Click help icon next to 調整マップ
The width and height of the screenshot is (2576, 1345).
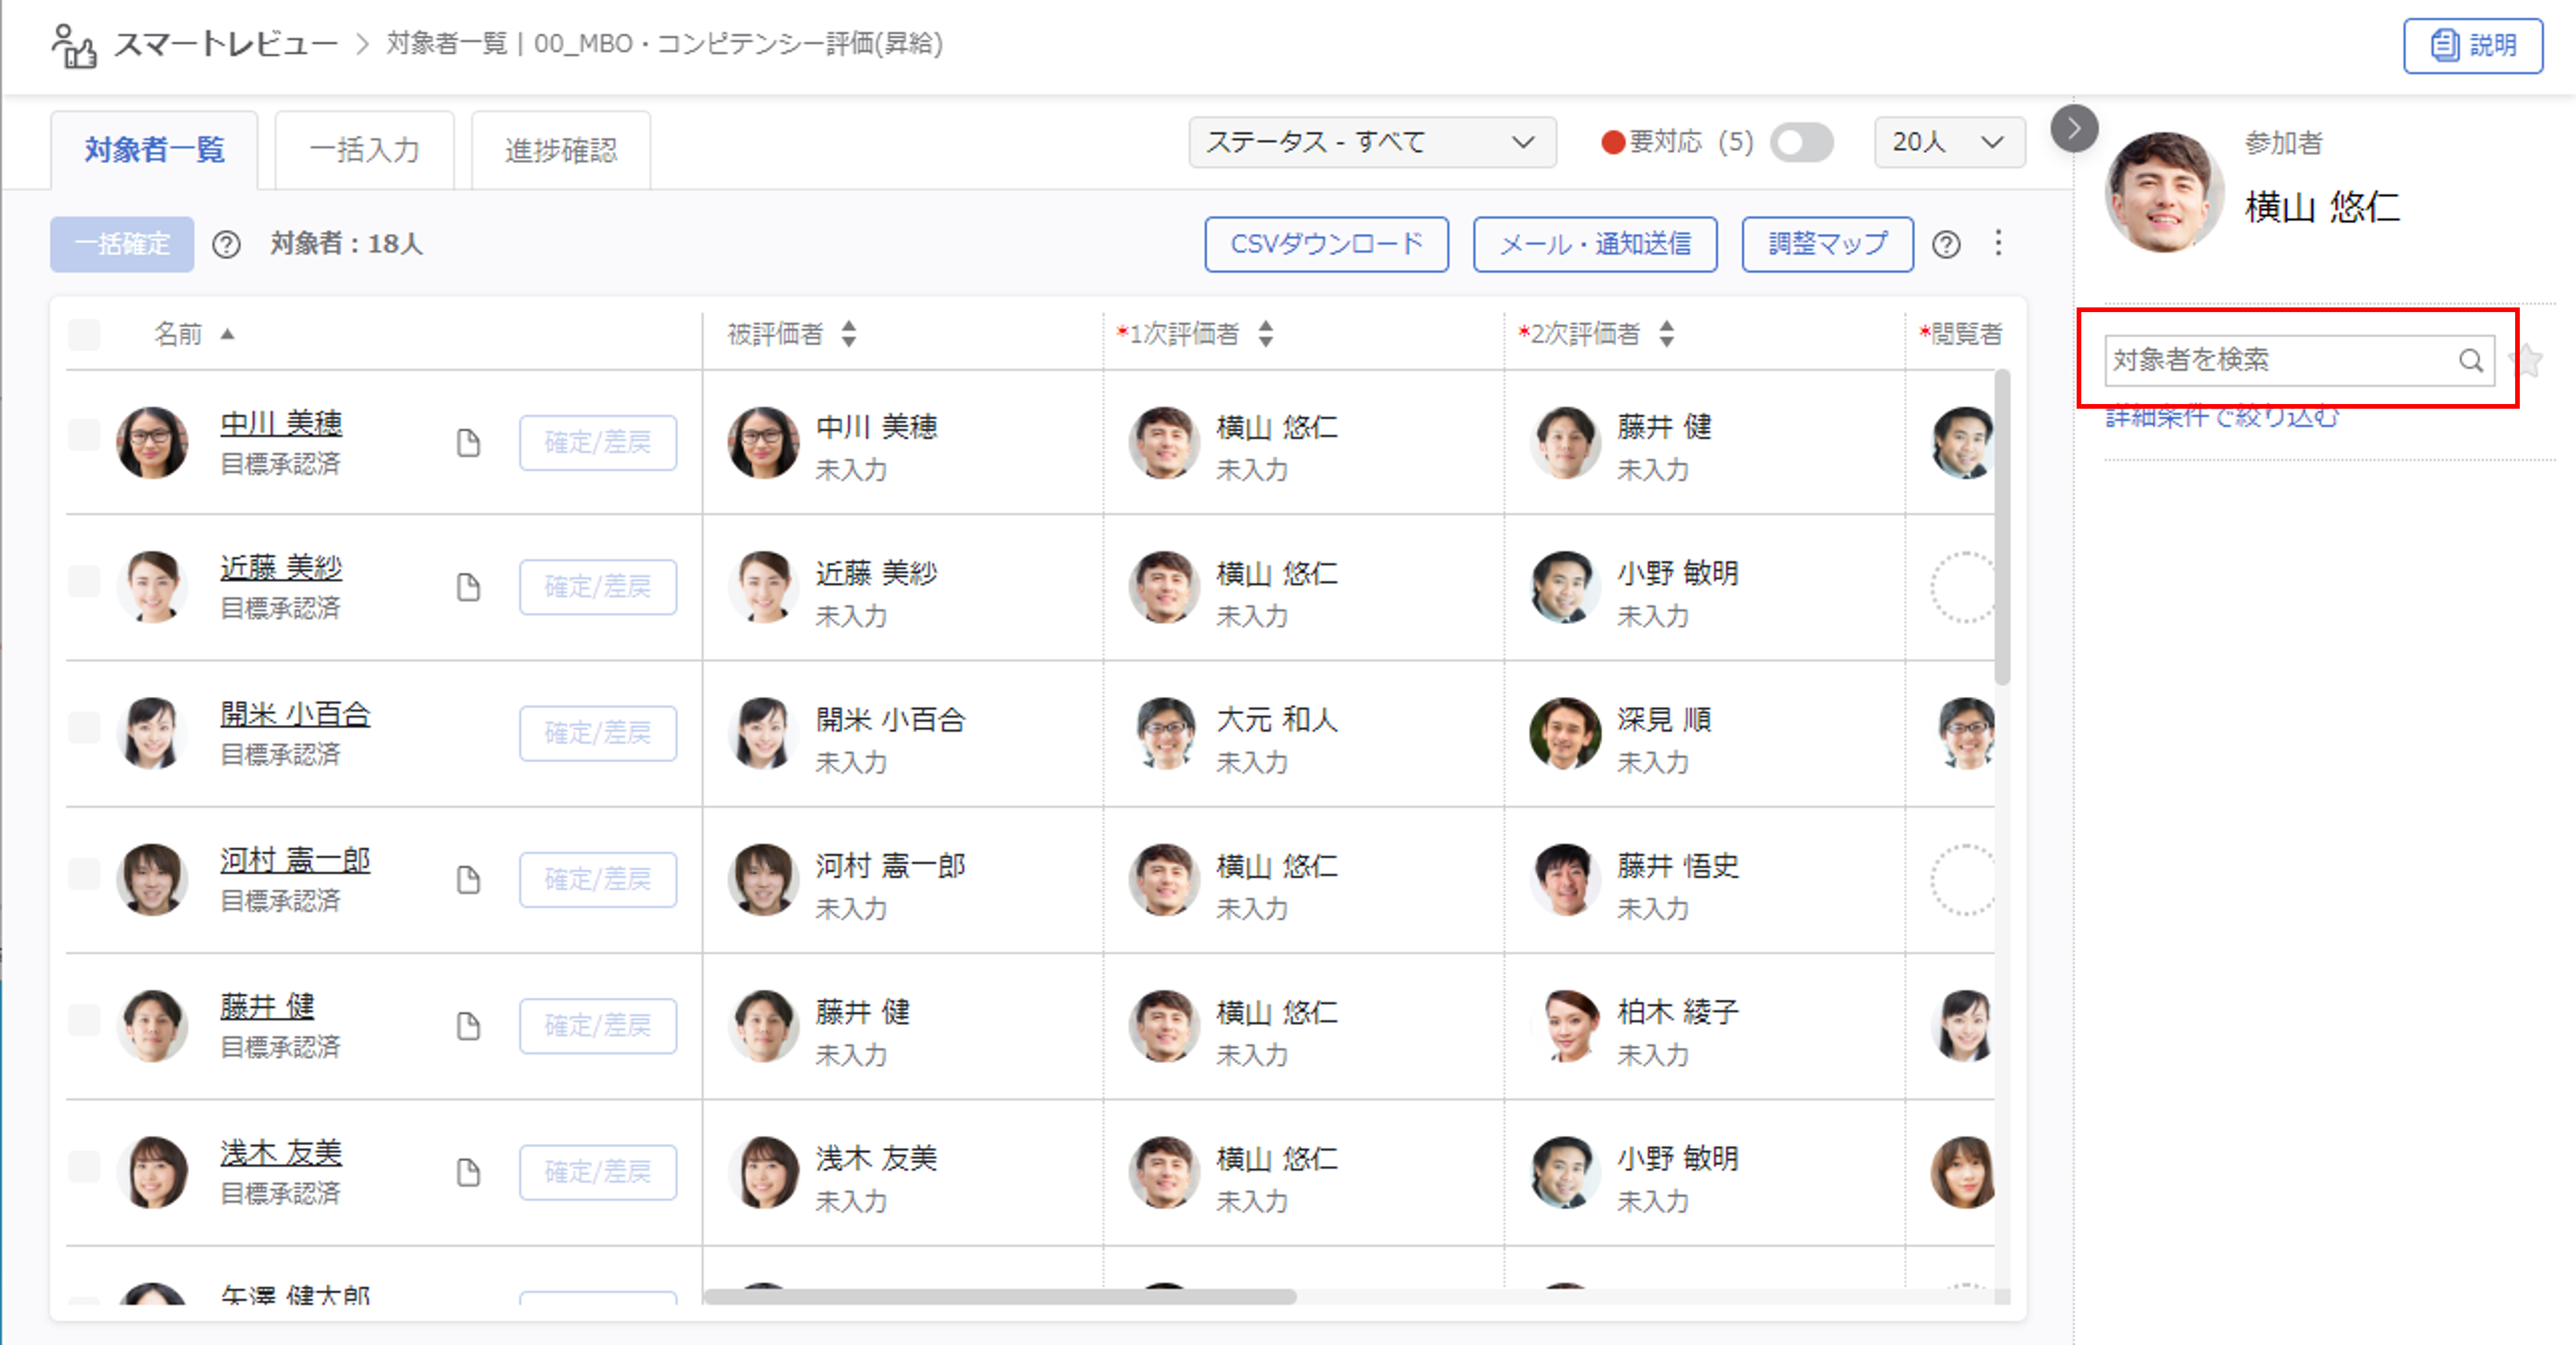(1946, 244)
